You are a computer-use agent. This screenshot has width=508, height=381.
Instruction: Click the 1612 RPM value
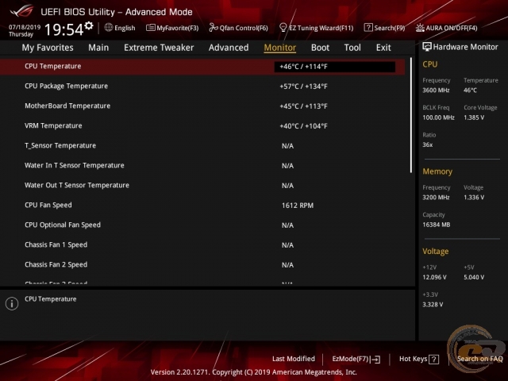298,206
